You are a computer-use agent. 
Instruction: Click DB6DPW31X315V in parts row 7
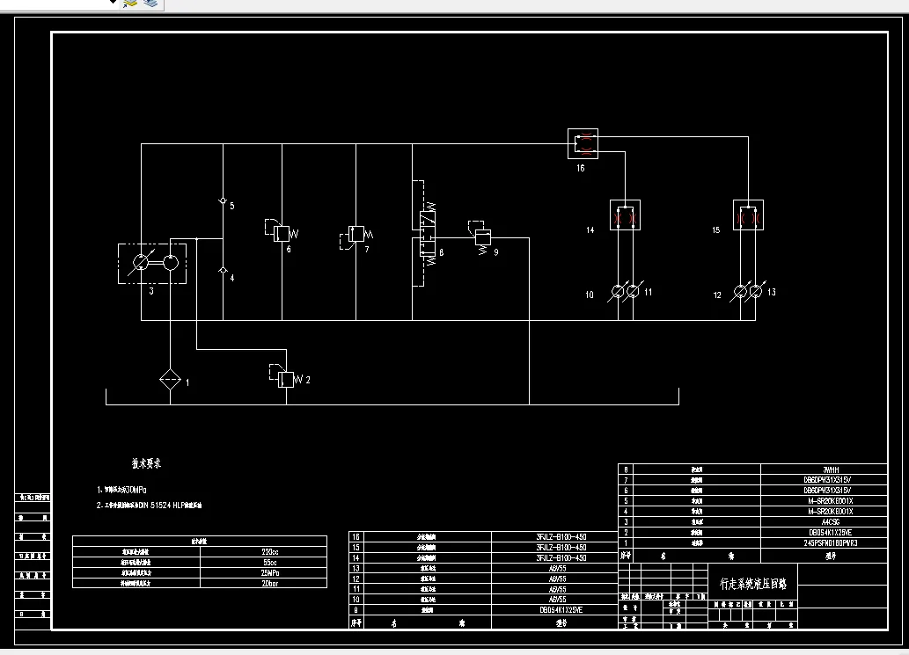click(827, 480)
